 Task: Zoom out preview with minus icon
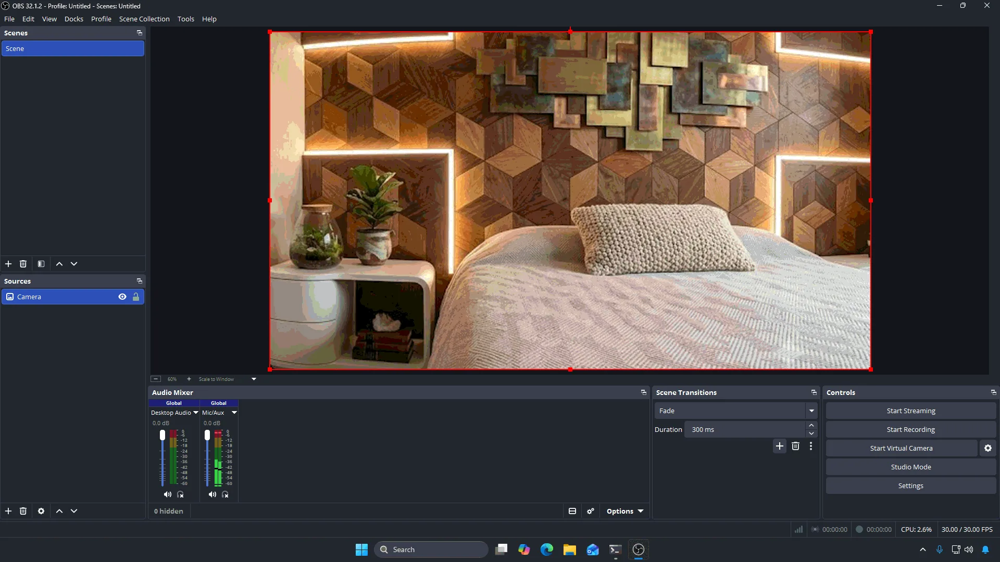pos(156,379)
